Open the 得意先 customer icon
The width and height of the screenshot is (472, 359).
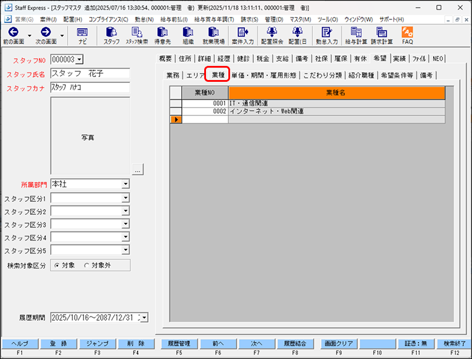click(x=162, y=35)
